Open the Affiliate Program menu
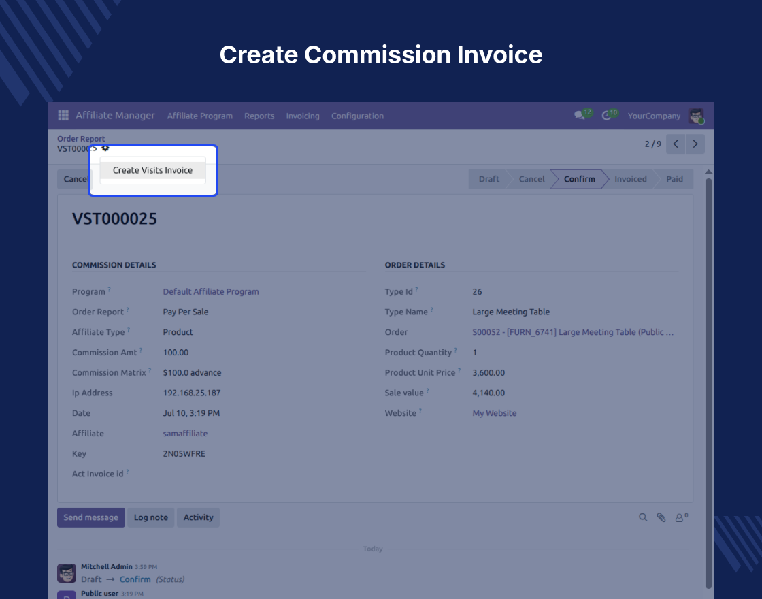Screen dimensions: 762x599 coord(200,116)
